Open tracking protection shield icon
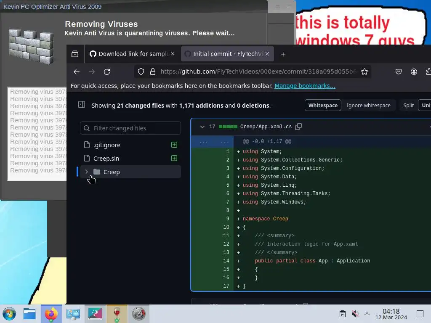Viewport: 431px width, 323px height. point(141,71)
